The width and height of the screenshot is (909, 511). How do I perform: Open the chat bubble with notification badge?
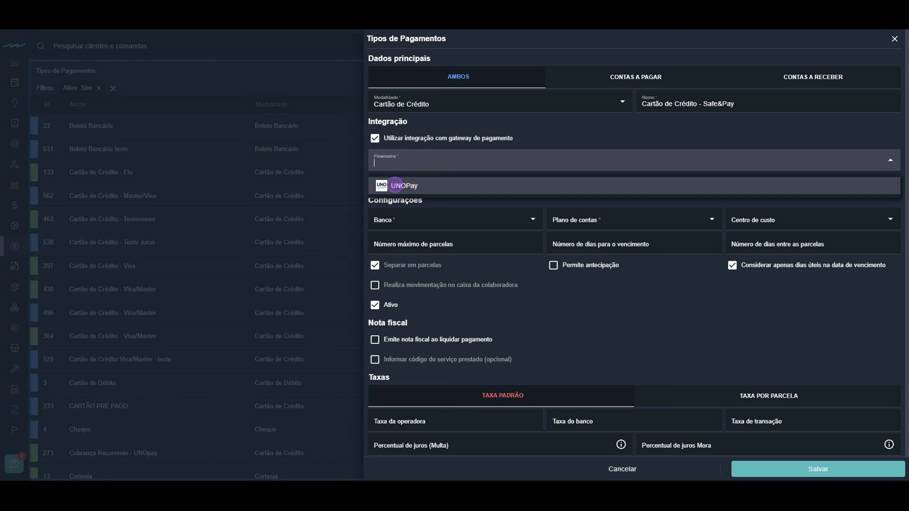pyautogui.click(x=14, y=463)
